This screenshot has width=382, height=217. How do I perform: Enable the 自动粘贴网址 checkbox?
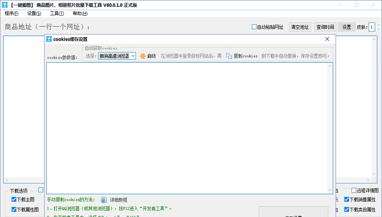coord(254,27)
